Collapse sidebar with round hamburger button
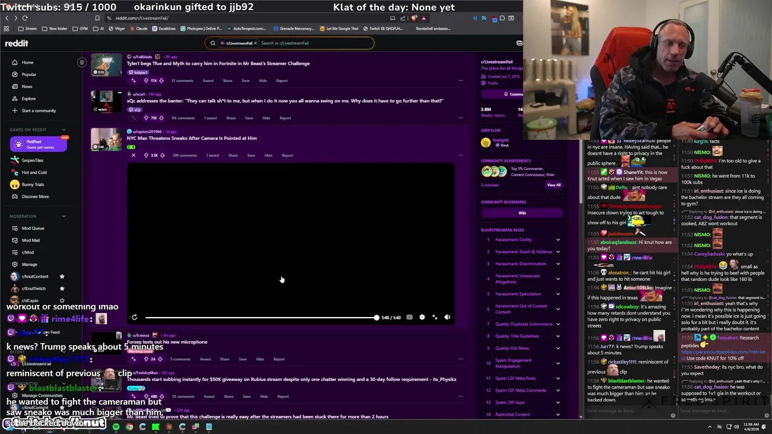The height and width of the screenshot is (434, 772). click(x=82, y=62)
